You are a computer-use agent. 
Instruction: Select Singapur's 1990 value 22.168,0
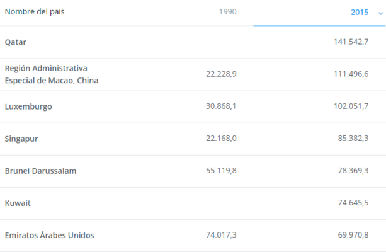221,139
